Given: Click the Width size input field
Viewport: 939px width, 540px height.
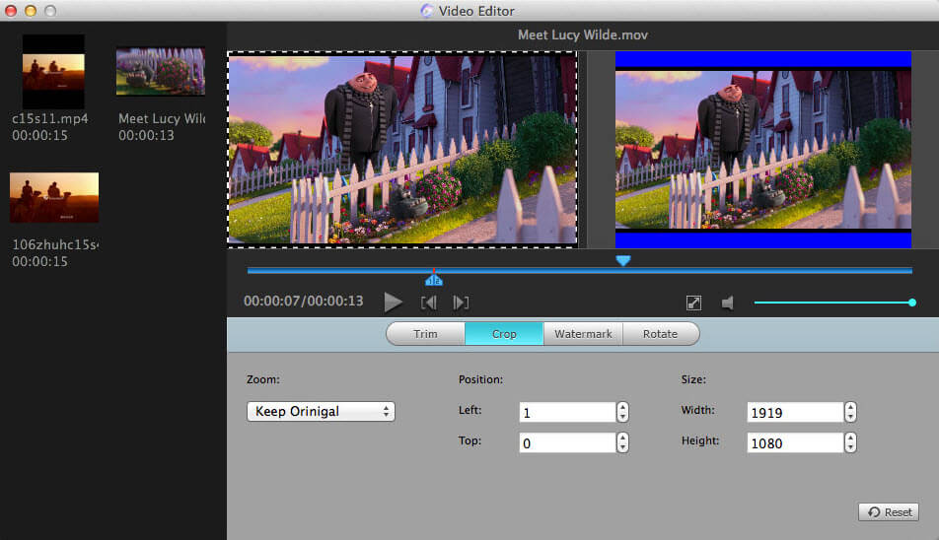Looking at the screenshot, I should (x=795, y=412).
